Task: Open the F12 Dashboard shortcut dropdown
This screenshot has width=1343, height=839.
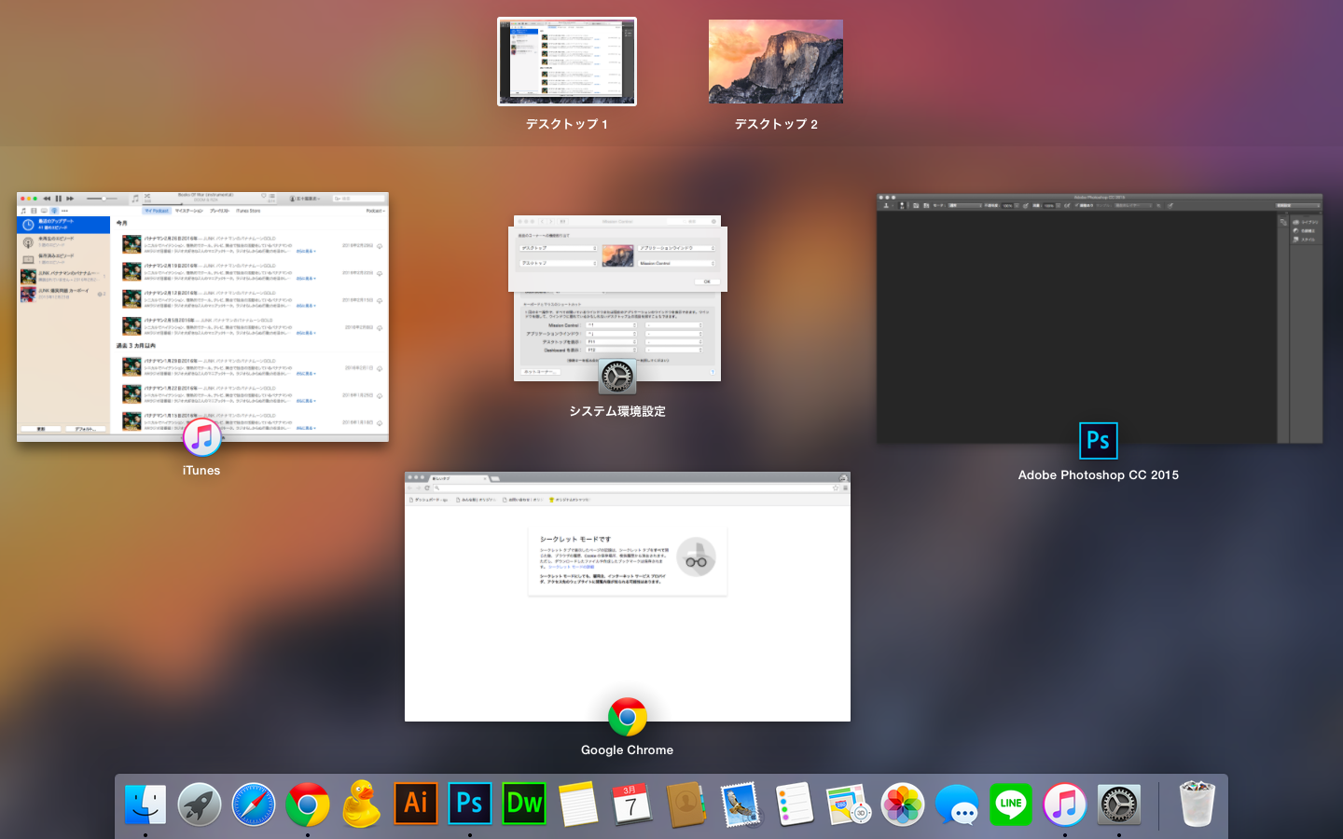Action: [x=611, y=350]
